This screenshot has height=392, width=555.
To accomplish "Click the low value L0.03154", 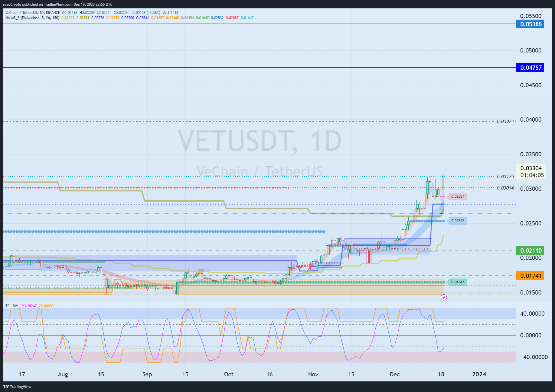I will (104, 13).
